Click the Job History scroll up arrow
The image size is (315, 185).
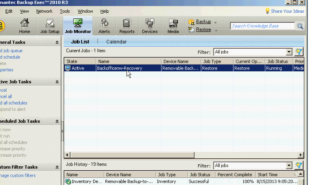coord(301,174)
